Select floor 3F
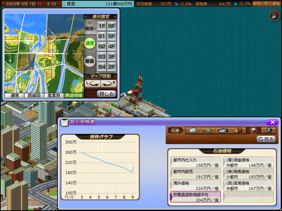 111,57
